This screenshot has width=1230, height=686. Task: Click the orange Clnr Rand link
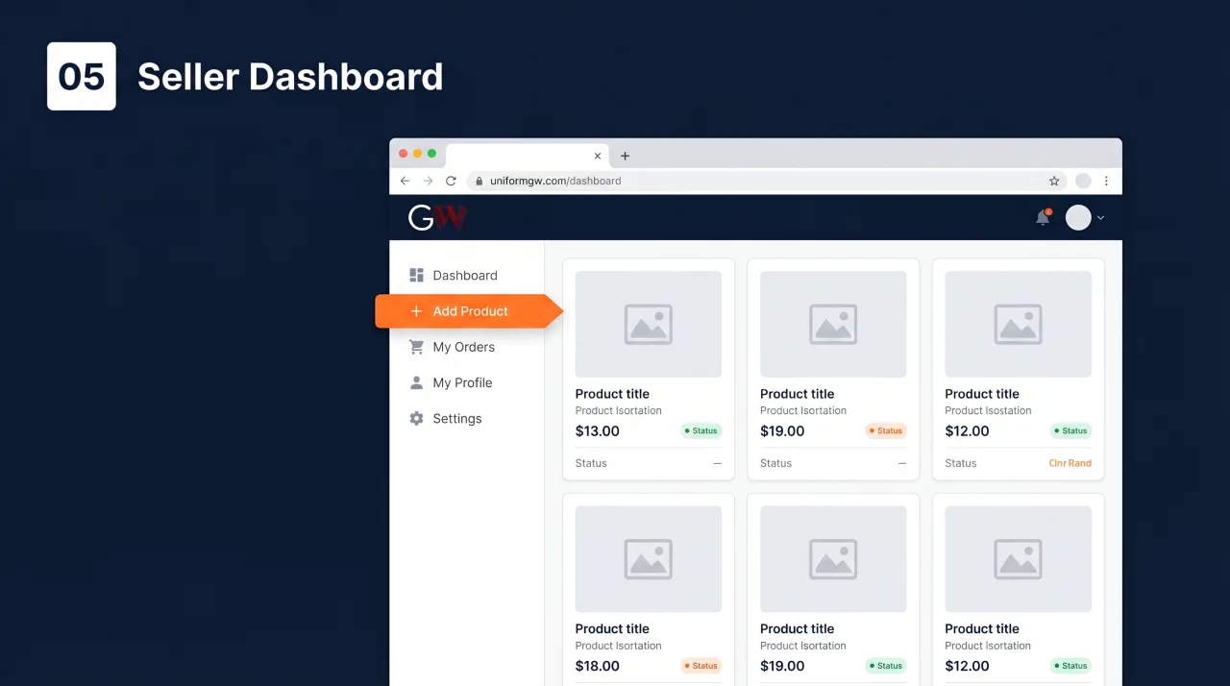(1070, 463)
